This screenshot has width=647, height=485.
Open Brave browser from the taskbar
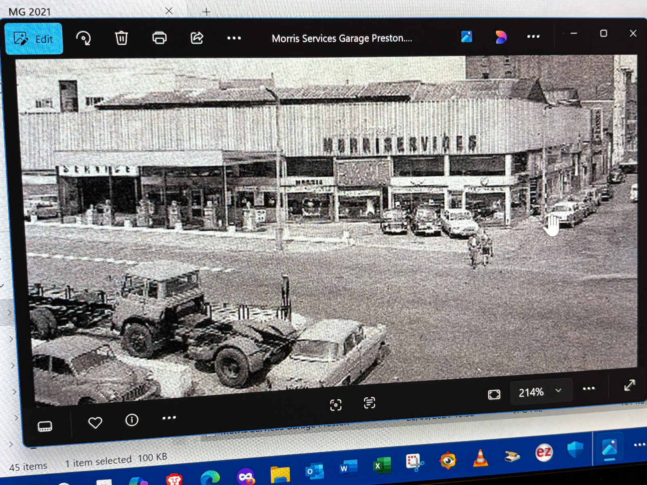pyautogui.click(x=174, y=479)
